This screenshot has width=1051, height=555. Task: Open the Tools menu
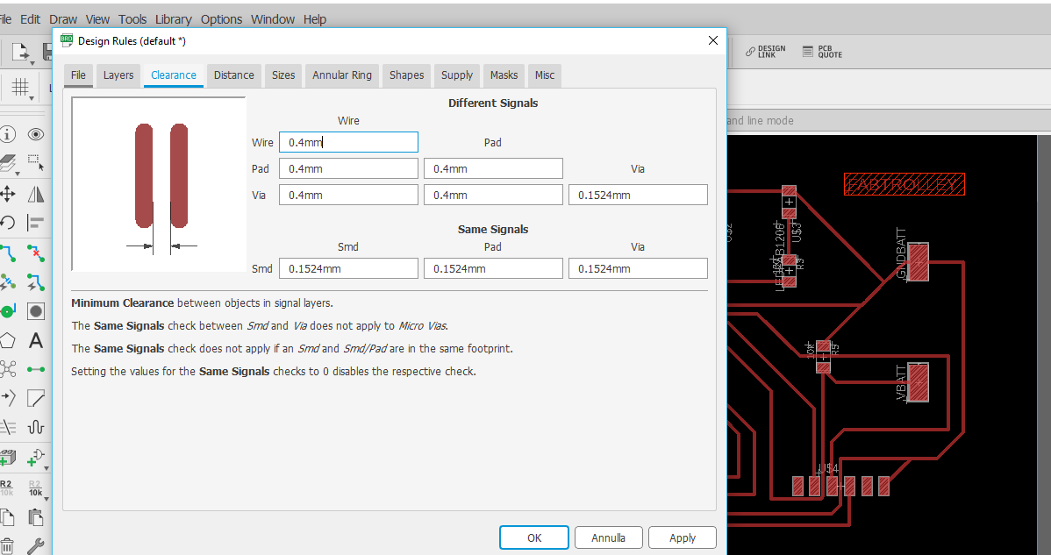pos(132,19)
